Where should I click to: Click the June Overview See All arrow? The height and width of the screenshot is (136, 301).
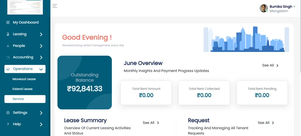tap(277, 66)
